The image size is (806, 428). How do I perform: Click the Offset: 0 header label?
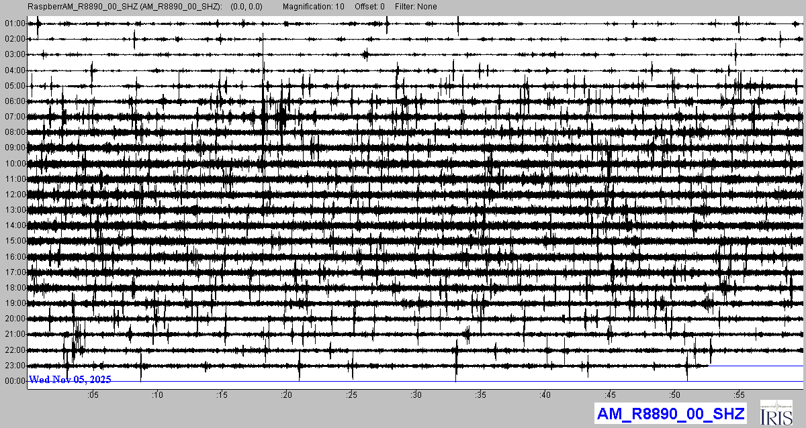pyautogui.click(x=370, y=7)
